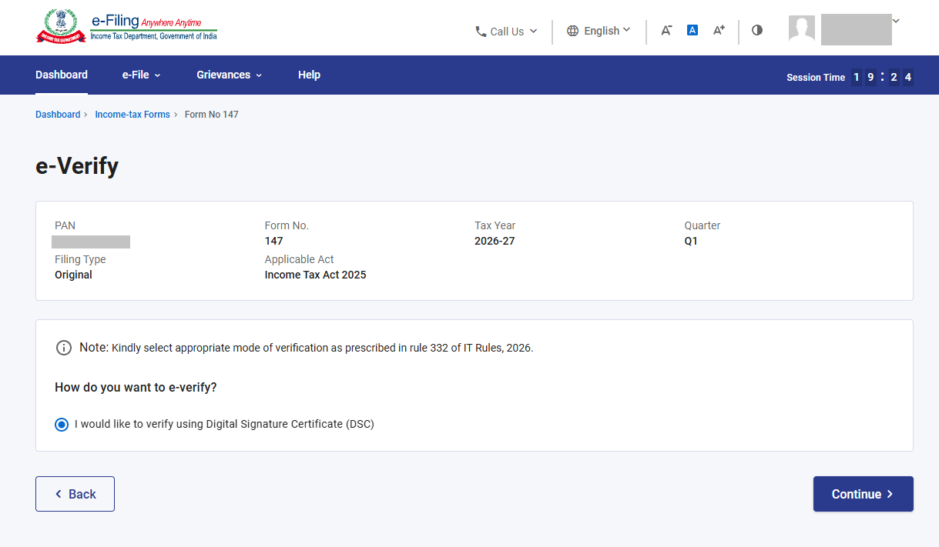The width and height of the screenshot is (939, 547).
Task: Click the Dashboard breadcrumb link
Action: pyautogui.click(x=58, y=115)
